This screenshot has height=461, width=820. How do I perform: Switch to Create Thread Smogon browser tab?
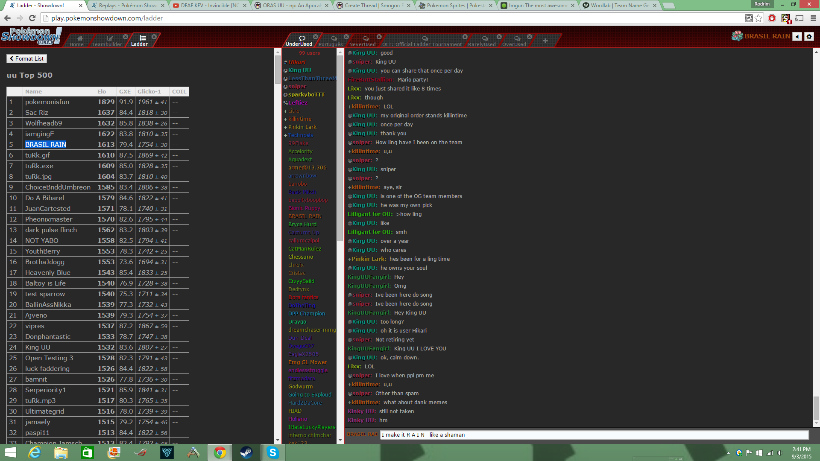coord(374,6)
